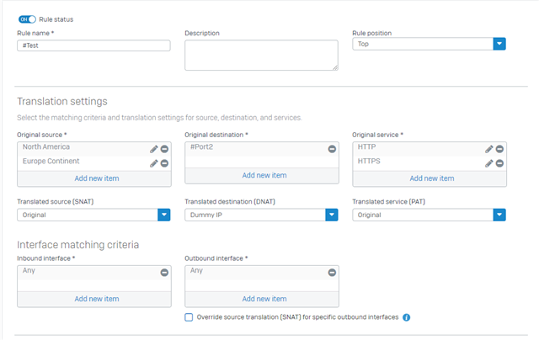Edit the HTTP service entry
539x340 pixels.
coord(488,149)
